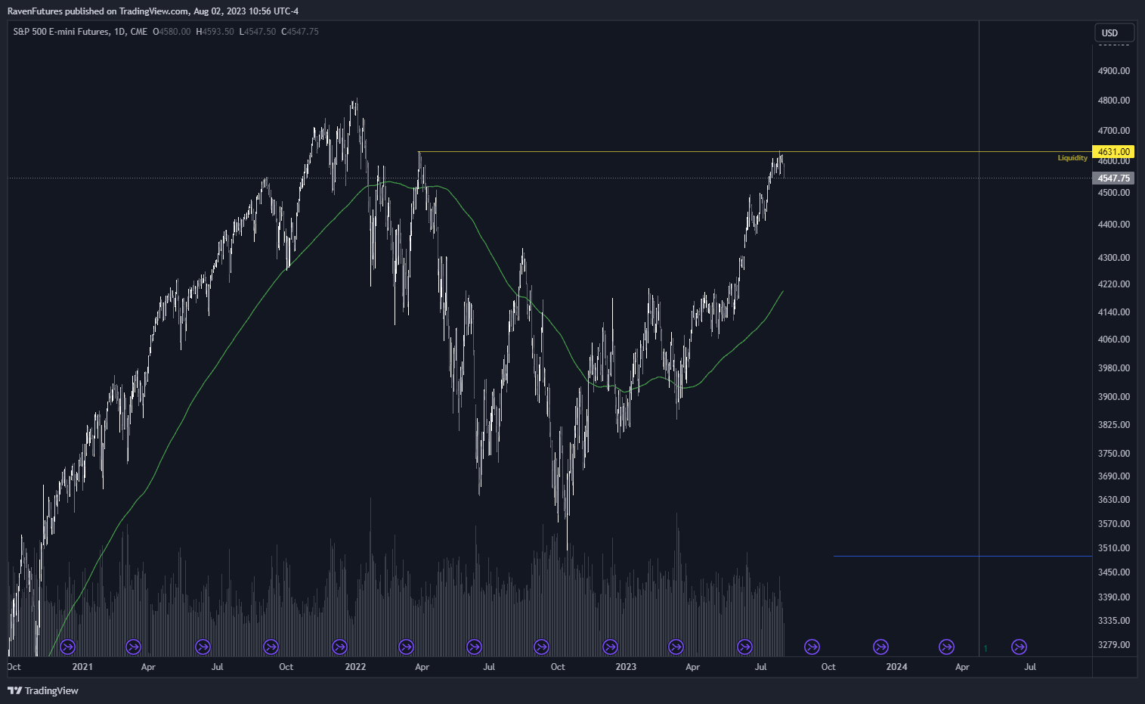Click the low value L4547.50
Viewport: 1145px width, 704px height.
click(257, 32)
